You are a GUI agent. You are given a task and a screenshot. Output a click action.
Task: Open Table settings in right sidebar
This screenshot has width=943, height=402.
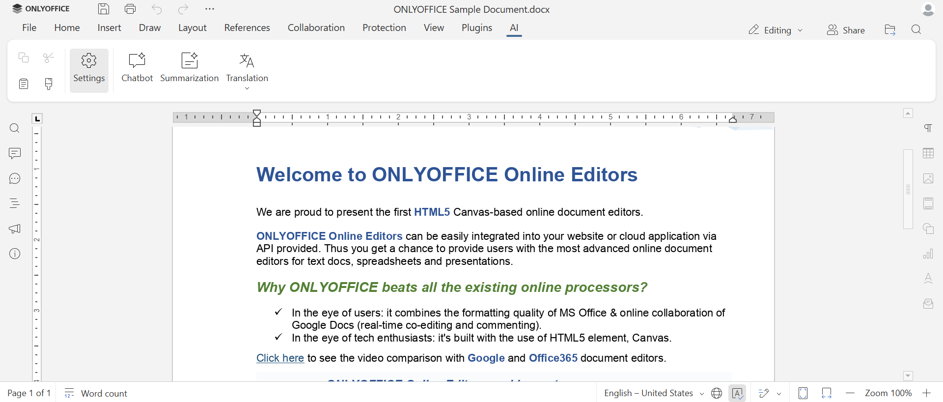[928, 153]
